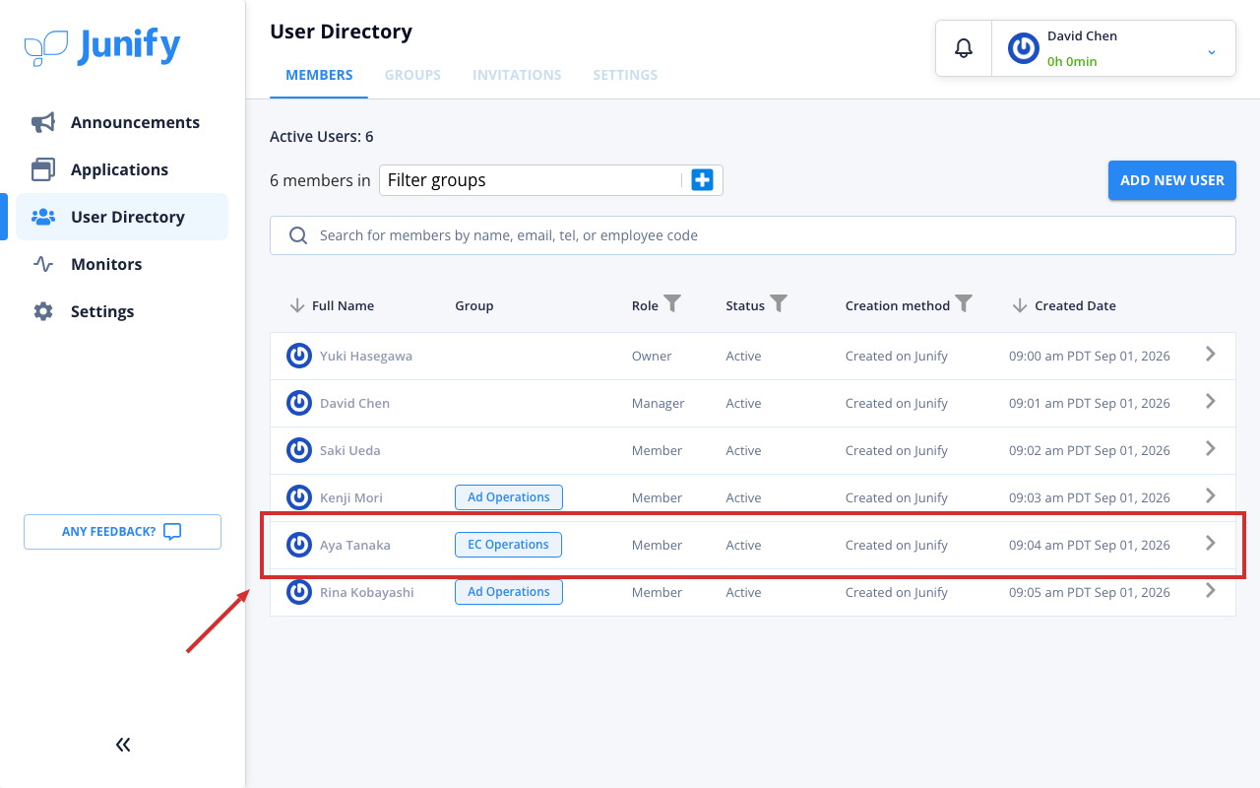Click Saki Ueda's avatar icon
Image resolution: width=1260 pixels, height=788 pixels.
coord(299,450)
